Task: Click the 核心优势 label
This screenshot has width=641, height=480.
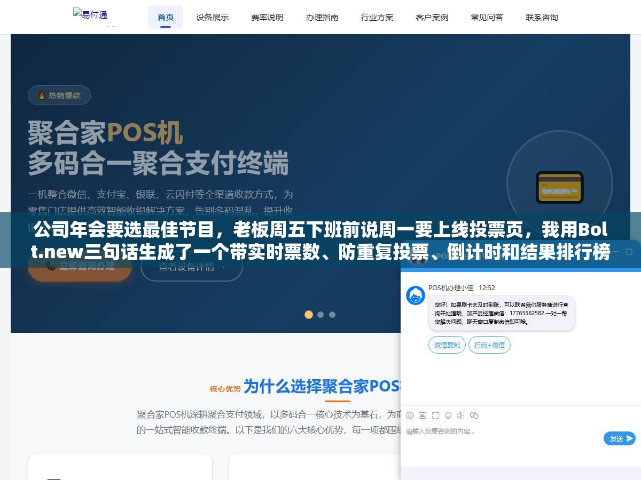Action: (225, 389)
